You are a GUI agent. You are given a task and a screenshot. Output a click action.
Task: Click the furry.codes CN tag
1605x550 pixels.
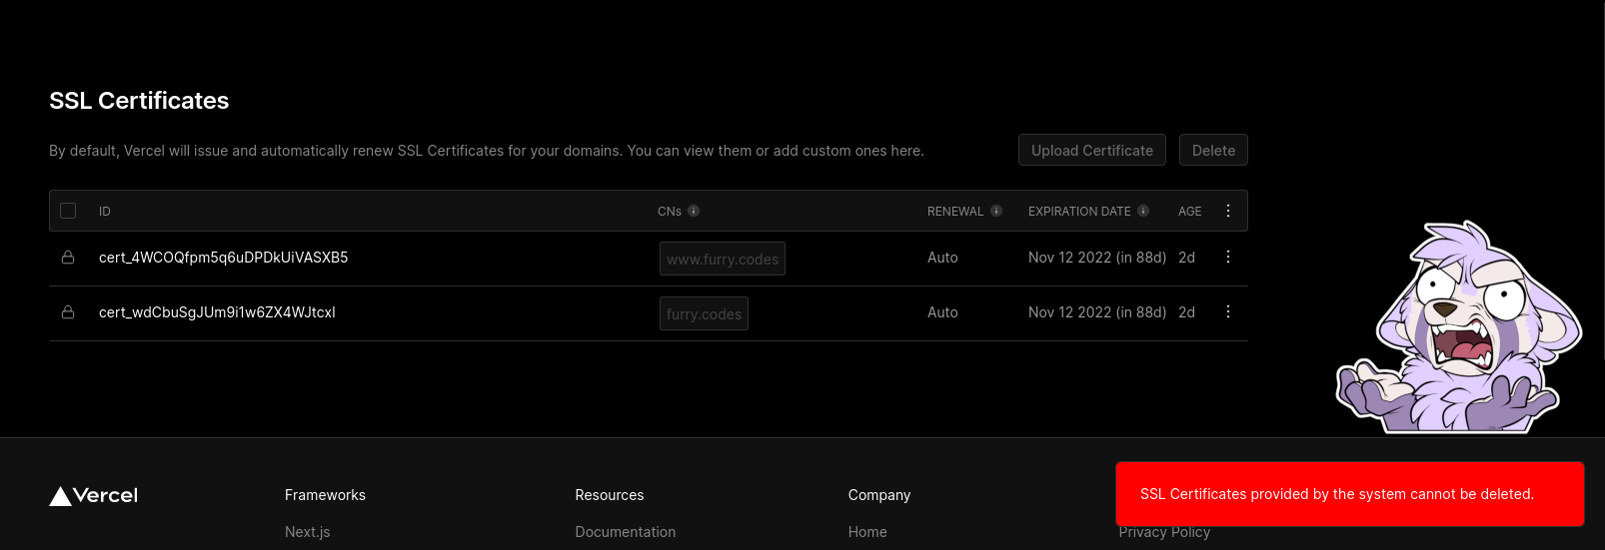(x=704, y=313)
